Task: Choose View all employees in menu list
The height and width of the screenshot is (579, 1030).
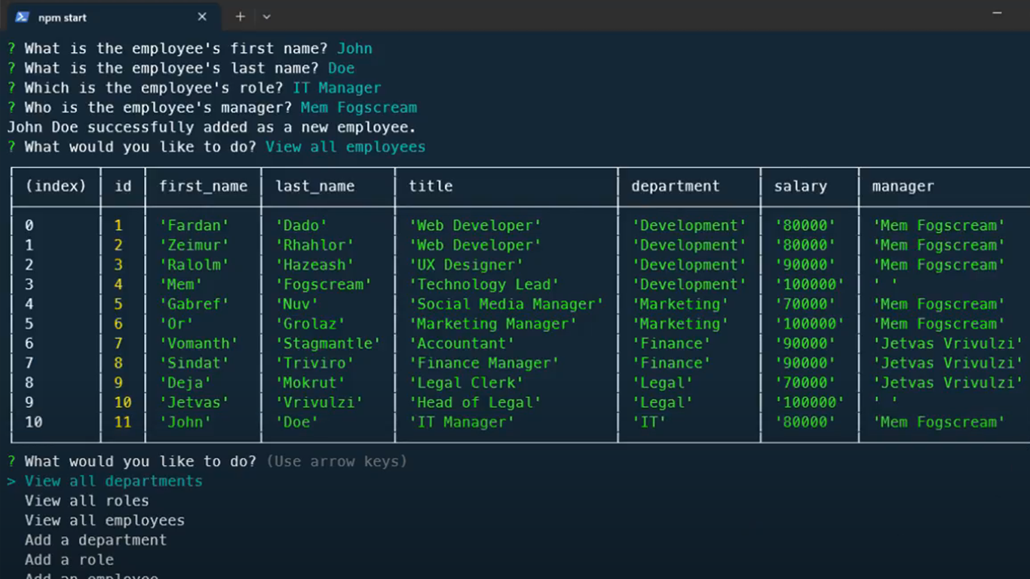Action: [104, 520]
